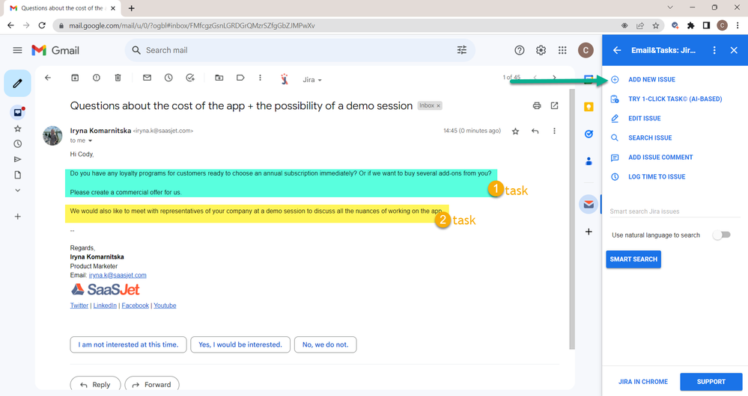Open Google apps grid
Viewport: 748px width, 396px height.
(562, 50)
